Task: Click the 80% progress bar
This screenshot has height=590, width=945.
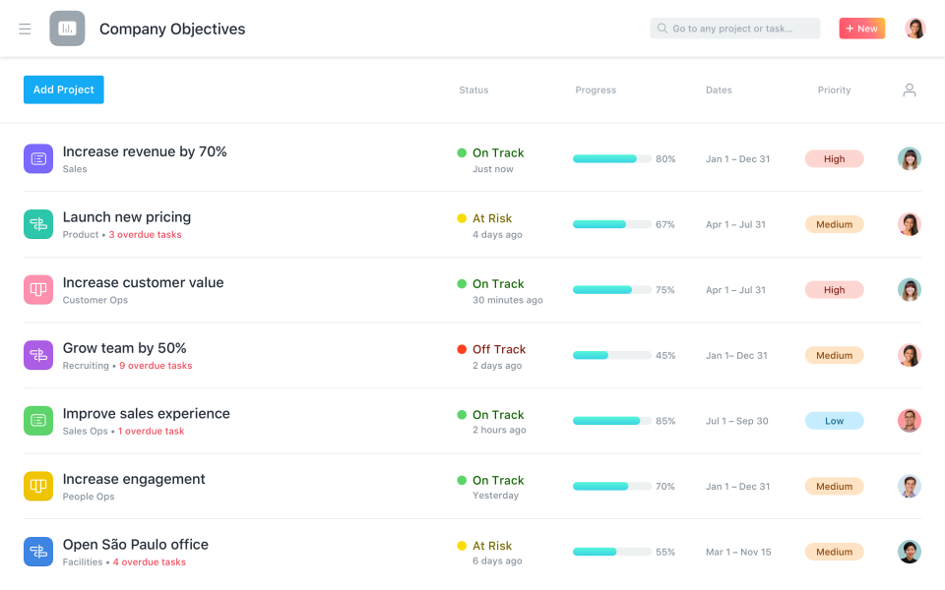Action: pos(611,158)
